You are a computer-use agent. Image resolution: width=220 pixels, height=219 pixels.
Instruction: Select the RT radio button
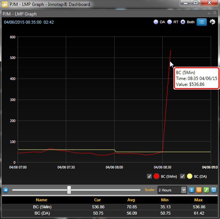[169, 22]
